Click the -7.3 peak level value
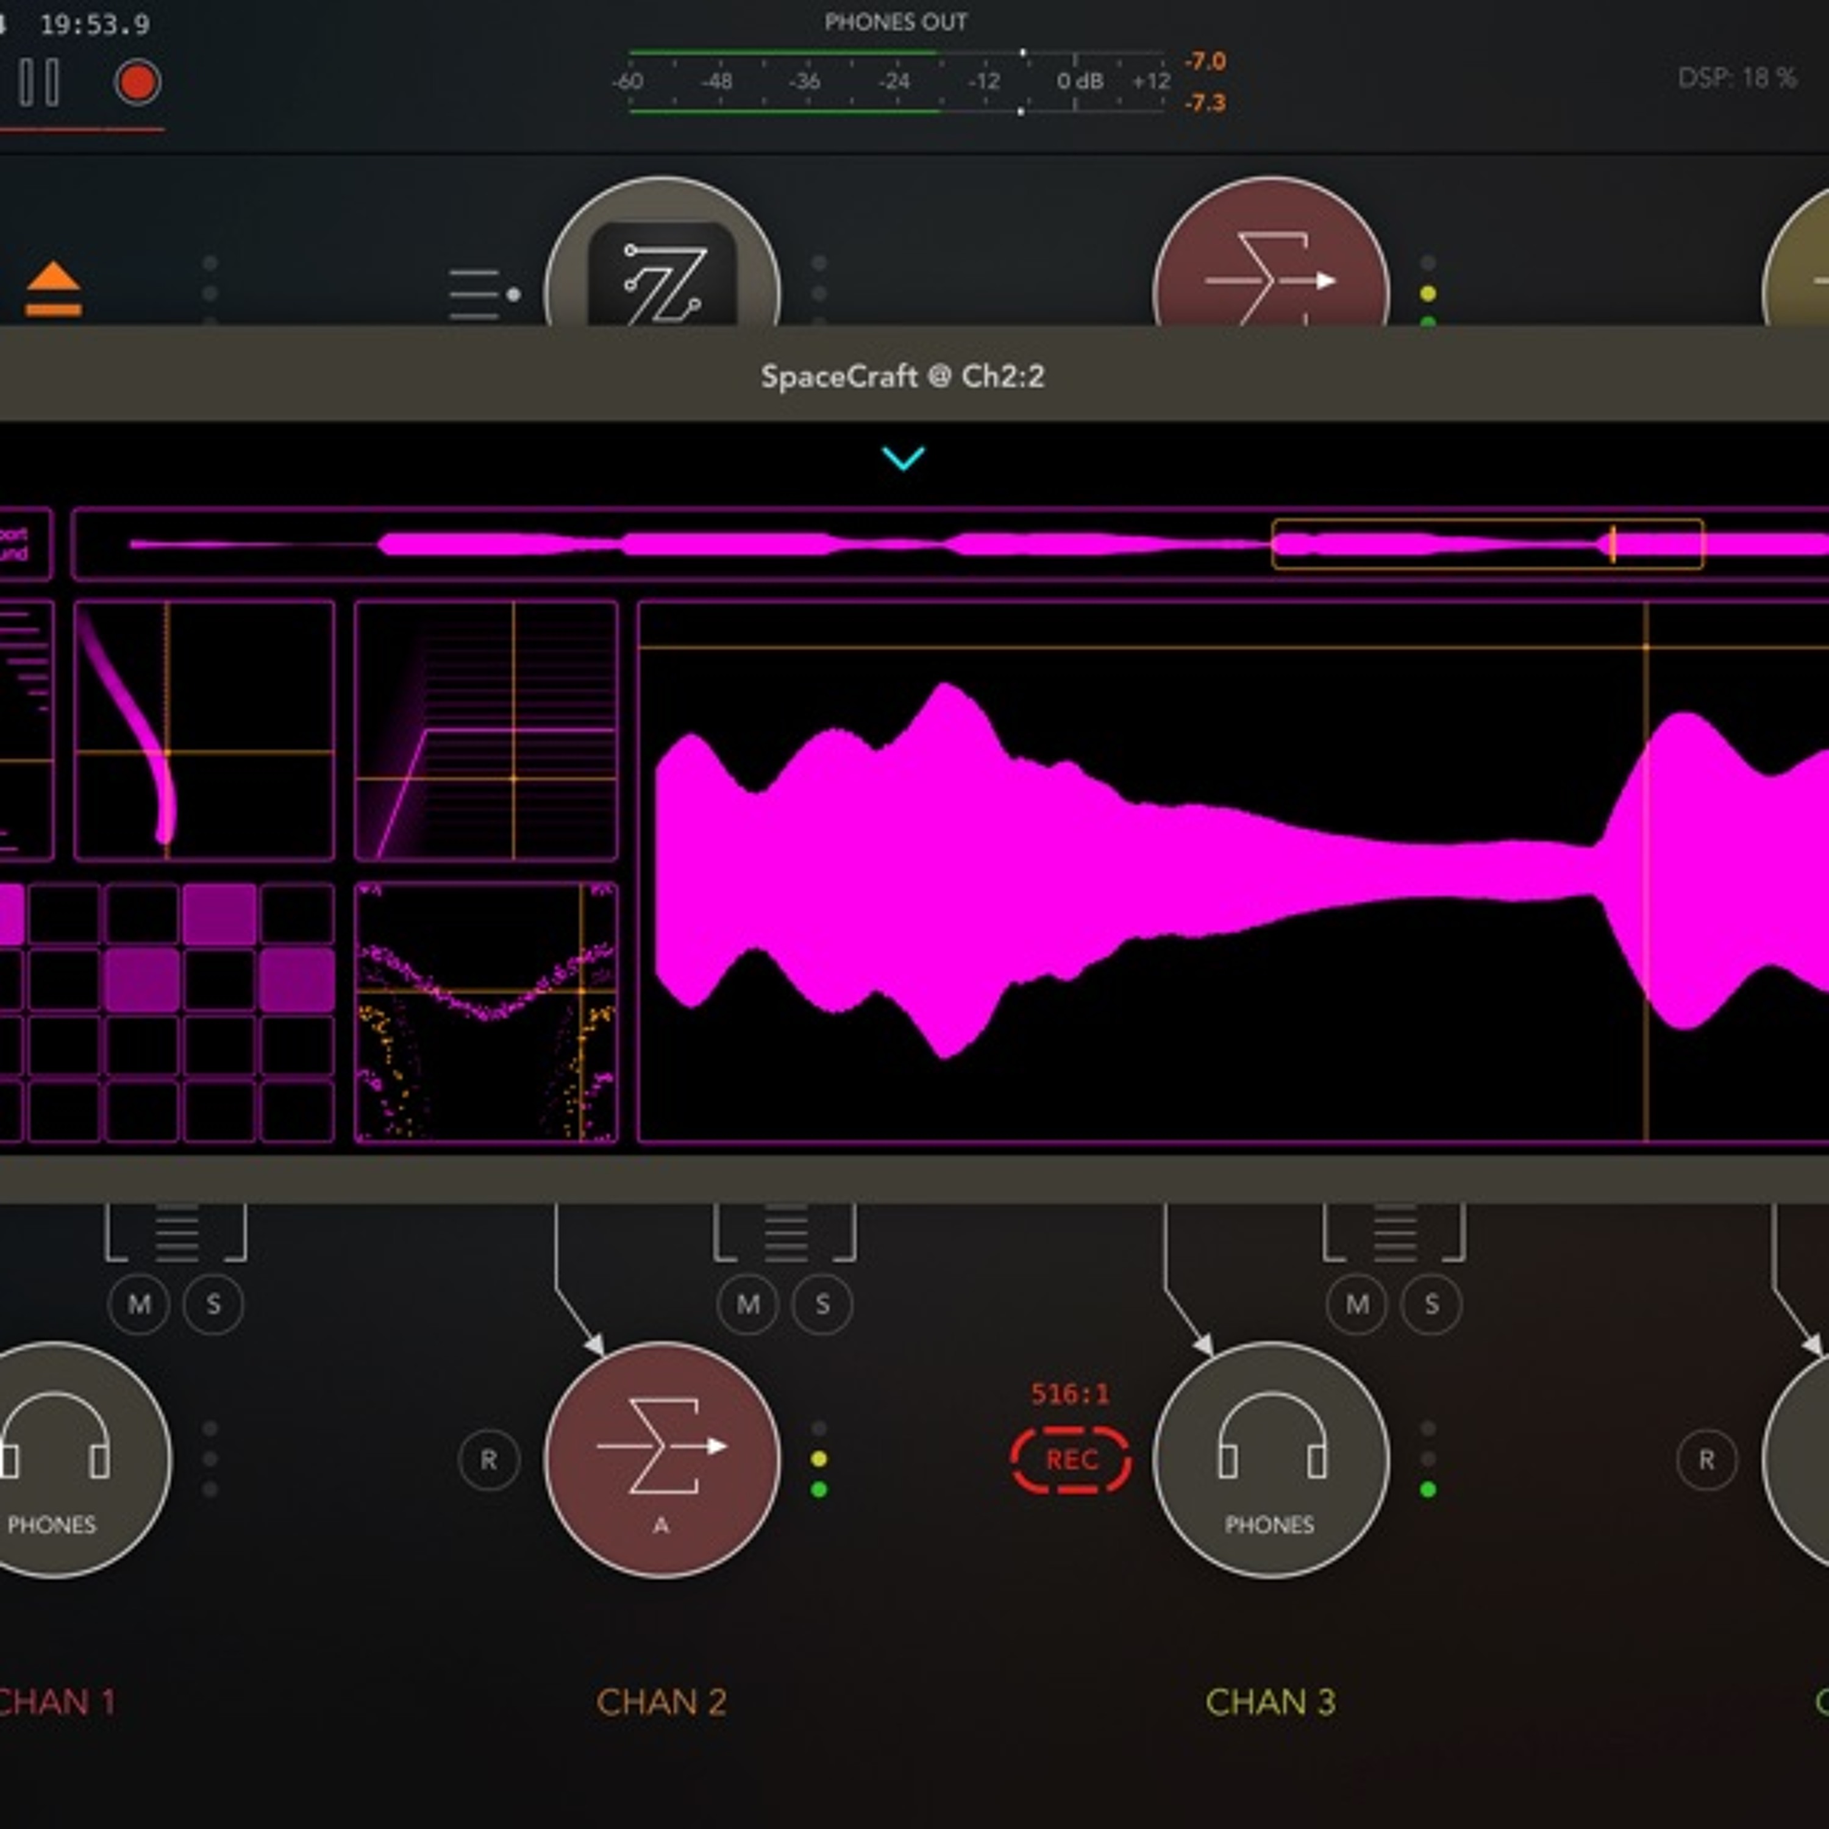1829x1829 pixels. (1205, 102)
